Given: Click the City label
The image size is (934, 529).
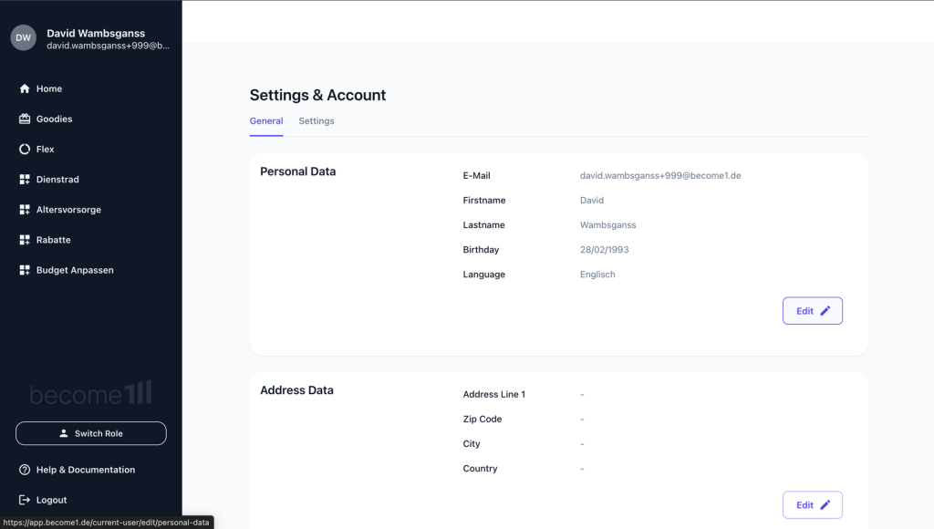Looking at the screenshot, I should pos(472,444).
